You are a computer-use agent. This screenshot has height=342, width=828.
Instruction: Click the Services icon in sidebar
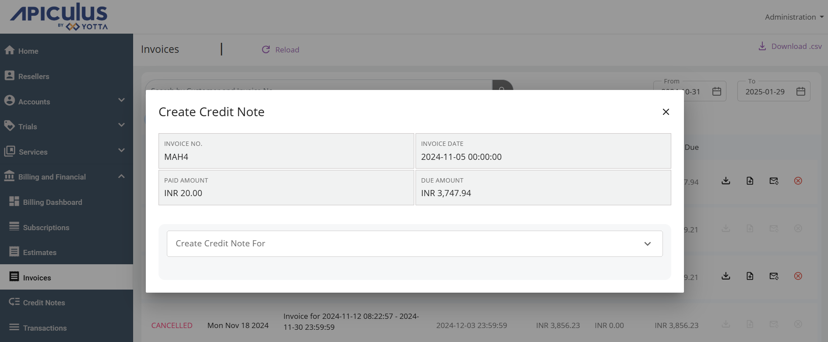tap(10, 151)
